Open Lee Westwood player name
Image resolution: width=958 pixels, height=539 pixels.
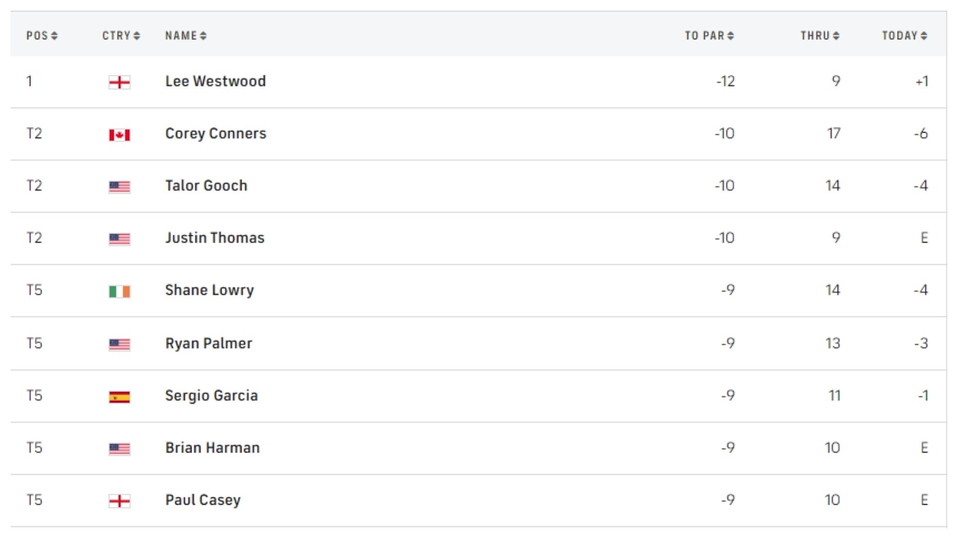tap(215, 81)
